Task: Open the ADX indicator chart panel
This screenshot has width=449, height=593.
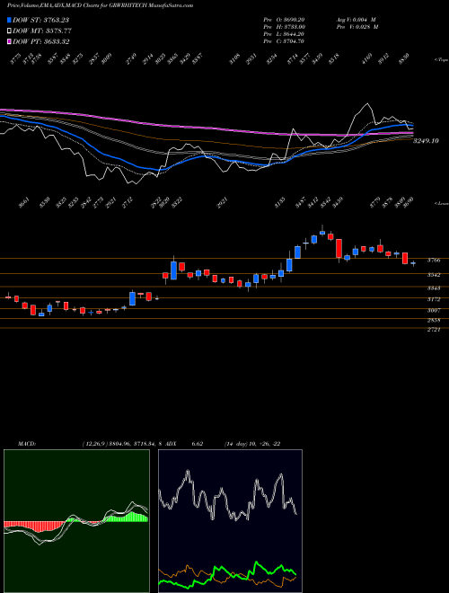Action: 230,521
